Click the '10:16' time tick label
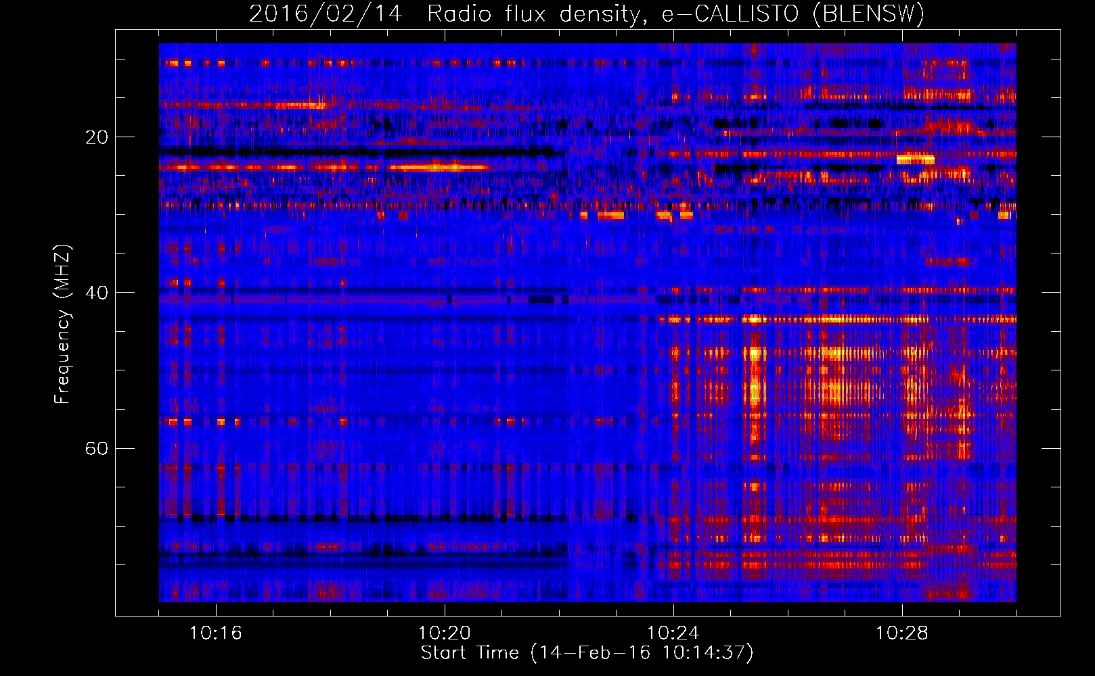Screen dimensions: 1095x676 point(216,633)
